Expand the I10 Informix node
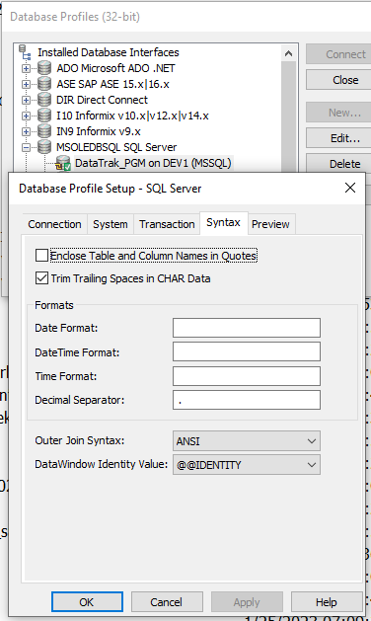371x621 pixels. [x=26, y=116]
